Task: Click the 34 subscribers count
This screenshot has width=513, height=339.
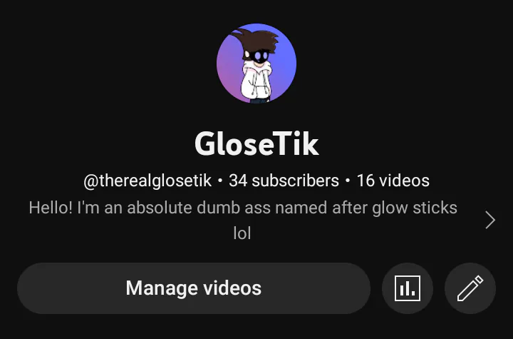Action: tap(284, 181)
